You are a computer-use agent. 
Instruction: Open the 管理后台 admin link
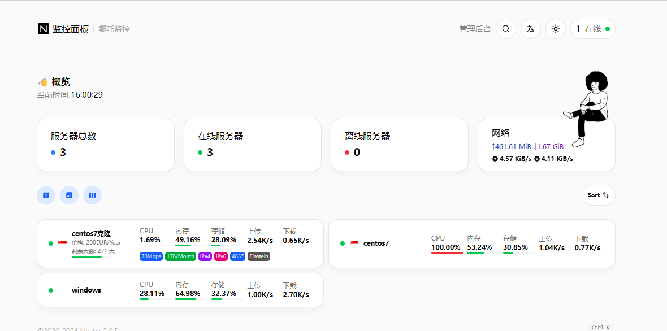click(475, 29)
